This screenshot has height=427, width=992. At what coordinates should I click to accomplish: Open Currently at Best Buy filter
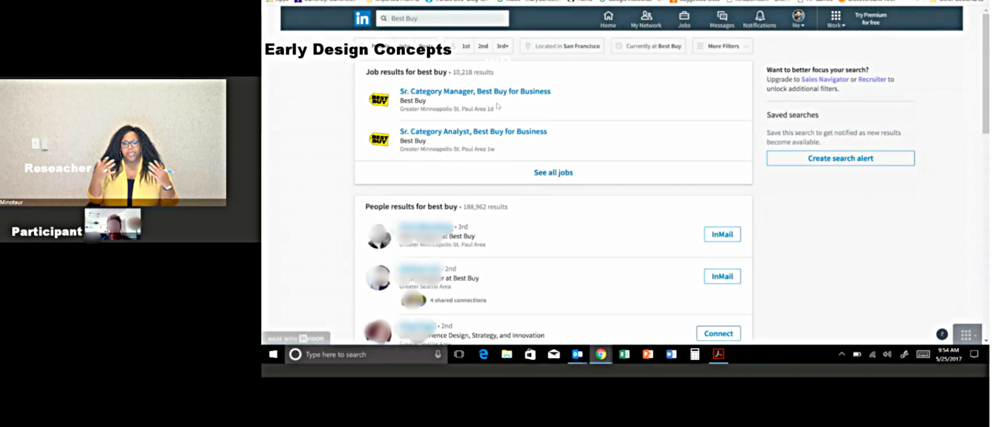tap(649, 46)
